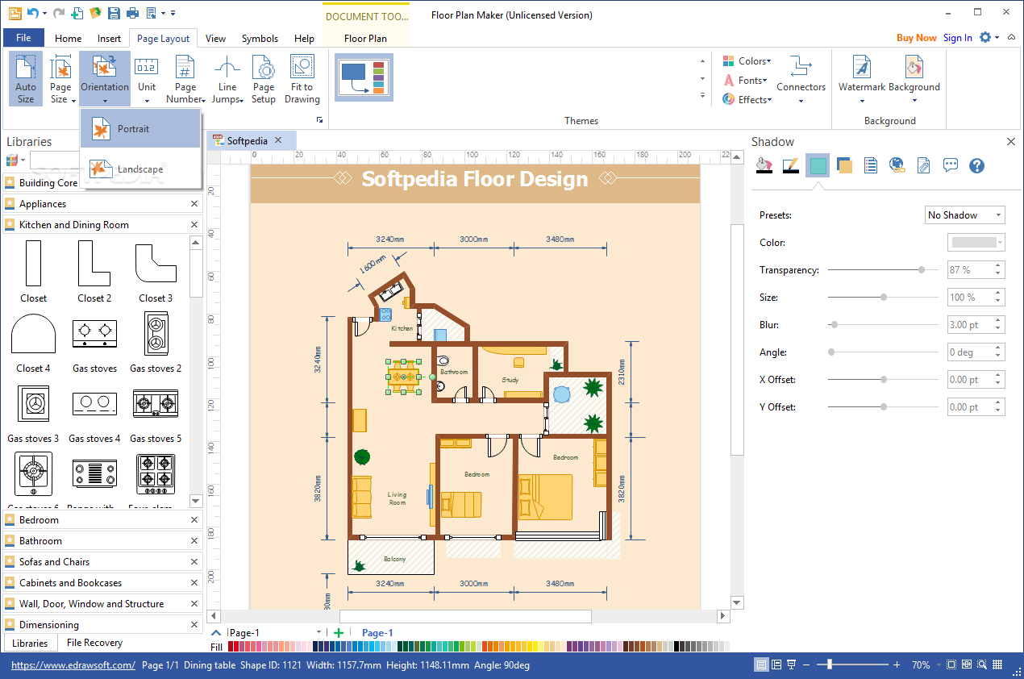Click the Open file icon
The width and height of the screenshot is (1024, 679).
95,13
